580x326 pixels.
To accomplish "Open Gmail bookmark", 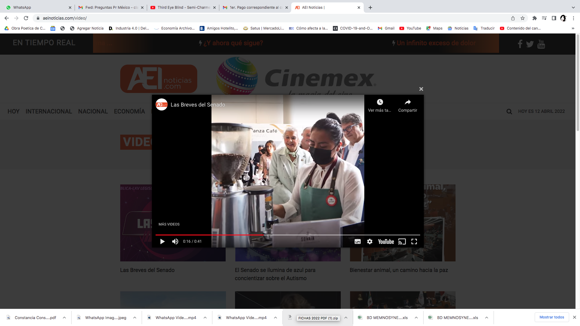I will [x=386, y=28].
